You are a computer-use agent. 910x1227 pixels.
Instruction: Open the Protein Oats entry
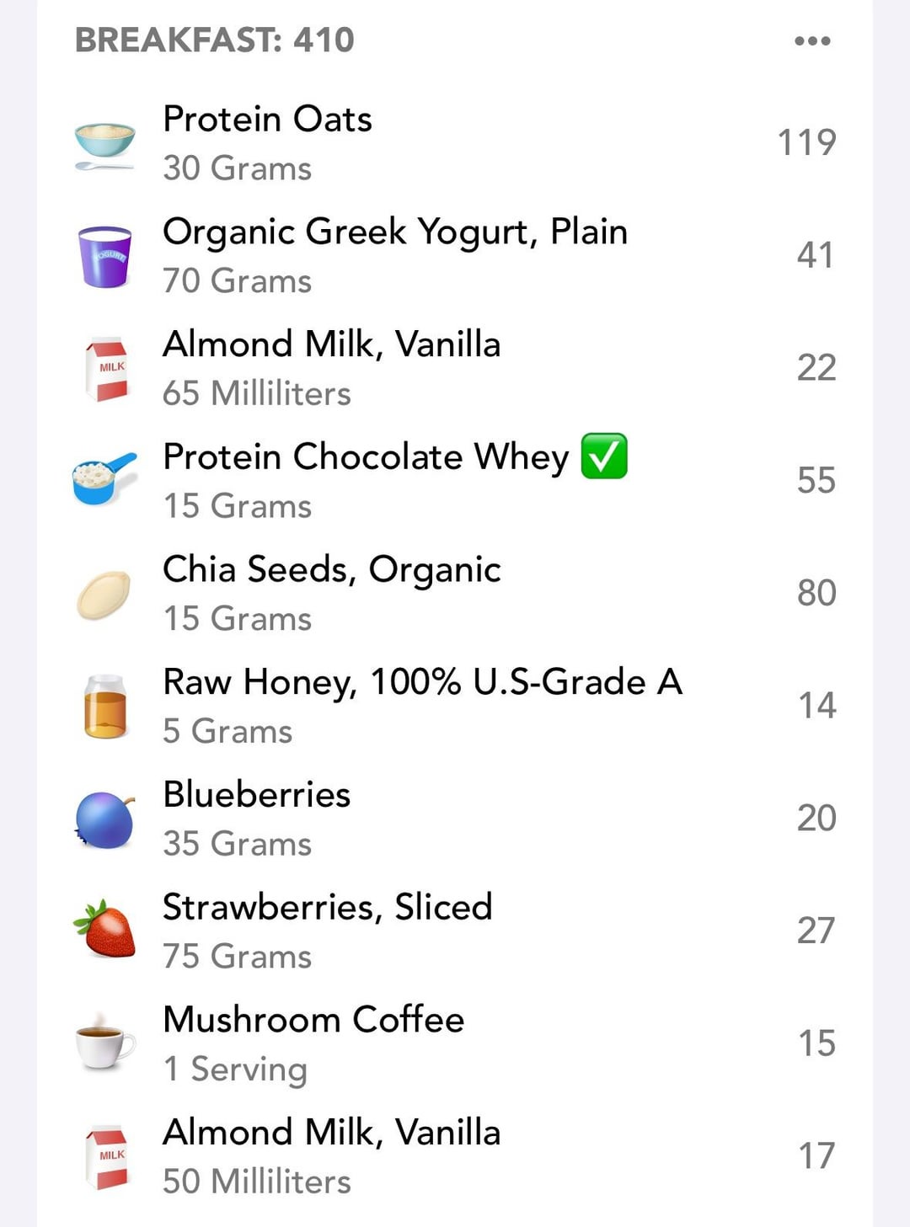(455, 143)
